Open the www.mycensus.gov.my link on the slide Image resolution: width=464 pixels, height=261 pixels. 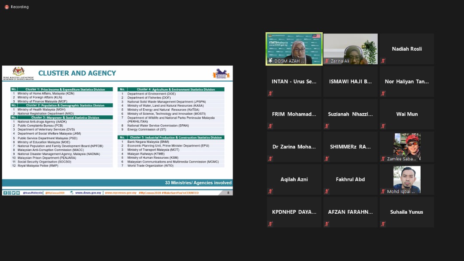click(x=120, y=193)
